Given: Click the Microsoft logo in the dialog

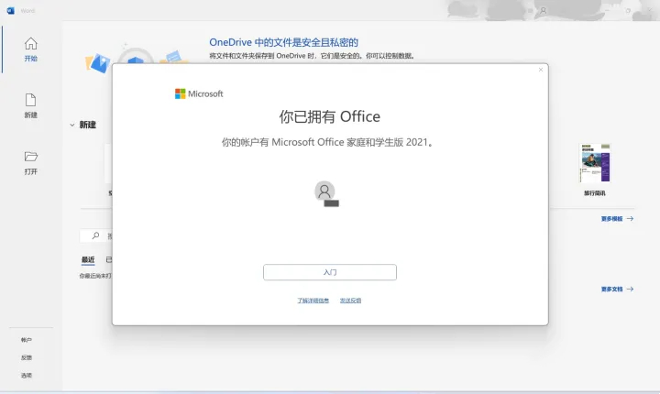Looking at the screenshot, I should point(199,93).
